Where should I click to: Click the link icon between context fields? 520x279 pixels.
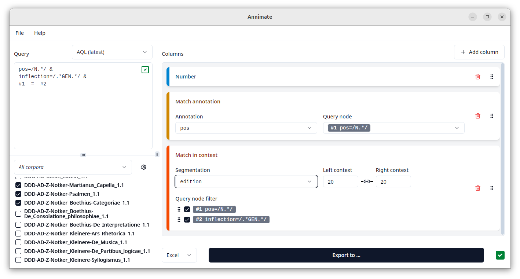pyautogui.click(x=367, y=181)
